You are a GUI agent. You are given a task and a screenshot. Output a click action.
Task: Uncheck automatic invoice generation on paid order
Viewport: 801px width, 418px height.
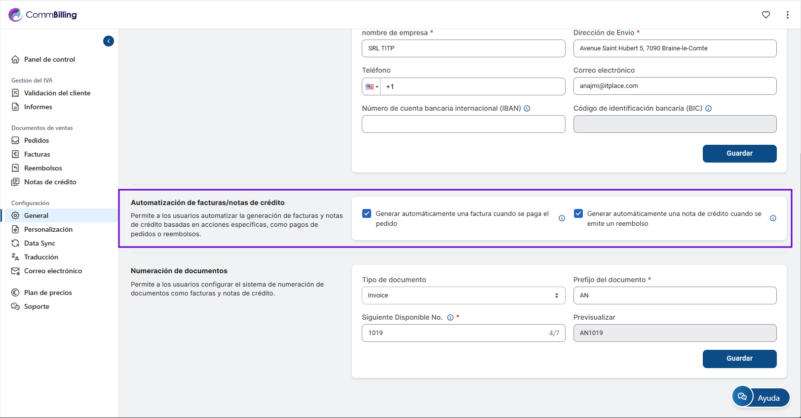pos(367,213)
